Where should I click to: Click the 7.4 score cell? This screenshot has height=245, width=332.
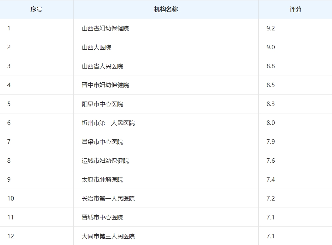point(271,180)
